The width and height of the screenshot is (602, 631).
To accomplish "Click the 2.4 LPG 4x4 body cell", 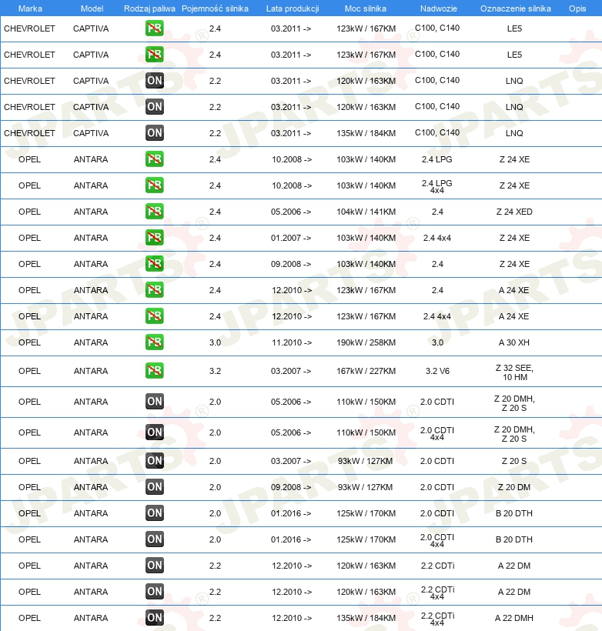I will 437,186.
